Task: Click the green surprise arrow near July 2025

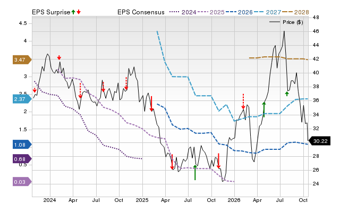Action: pyautogui.click(x=195, y=172)
